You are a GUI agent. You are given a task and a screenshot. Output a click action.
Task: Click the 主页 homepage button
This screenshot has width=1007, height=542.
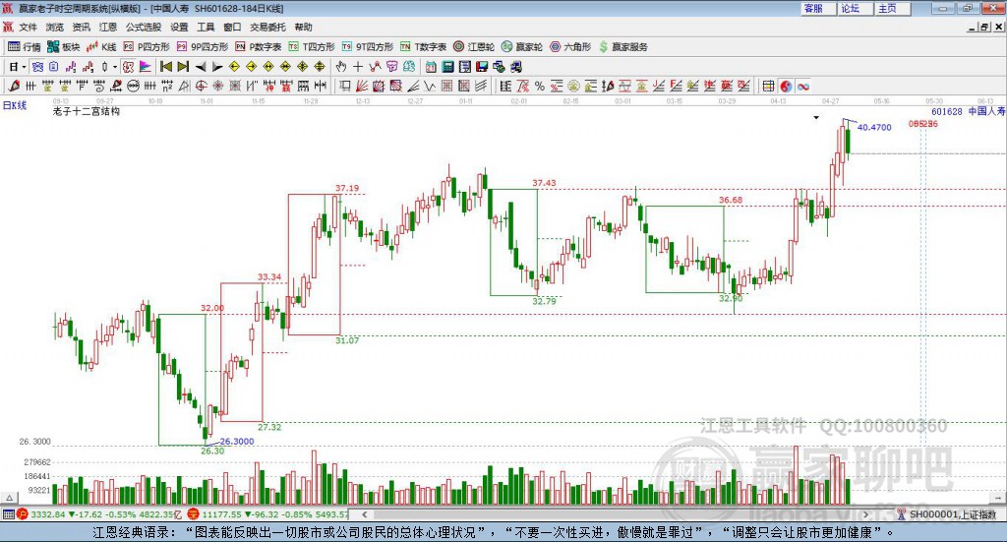(x=892, y=8)
